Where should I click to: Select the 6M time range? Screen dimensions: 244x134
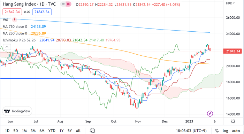(42, 131)
